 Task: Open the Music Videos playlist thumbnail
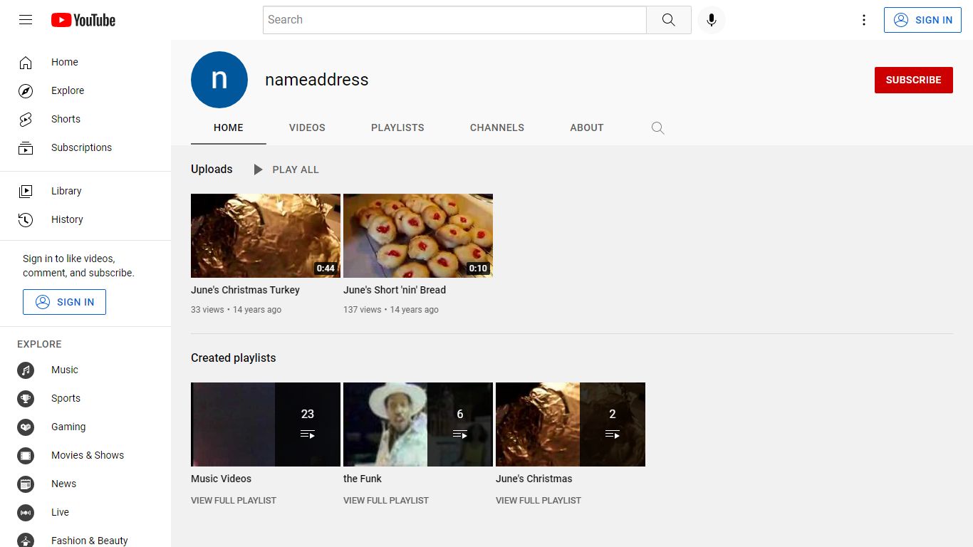[x=266, y=424]
